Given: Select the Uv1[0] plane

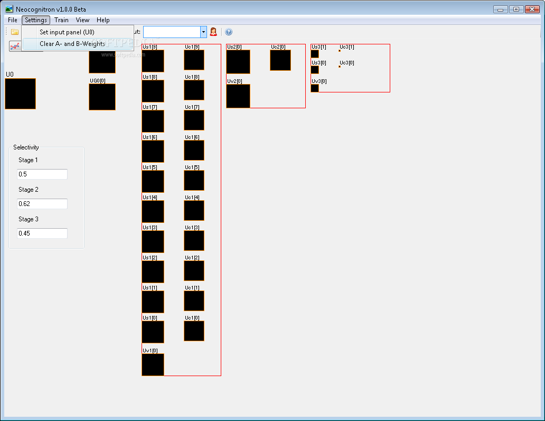Looking at the screenshot, I should [x=153, y=364].
